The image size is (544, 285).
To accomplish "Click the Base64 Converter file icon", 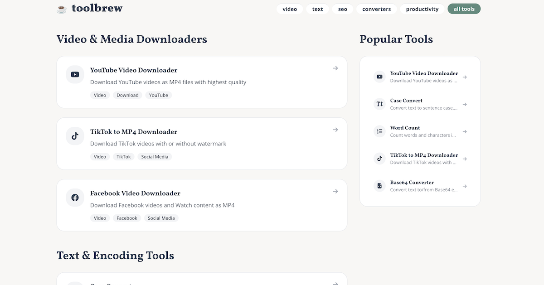I will (x=379, y=185).
